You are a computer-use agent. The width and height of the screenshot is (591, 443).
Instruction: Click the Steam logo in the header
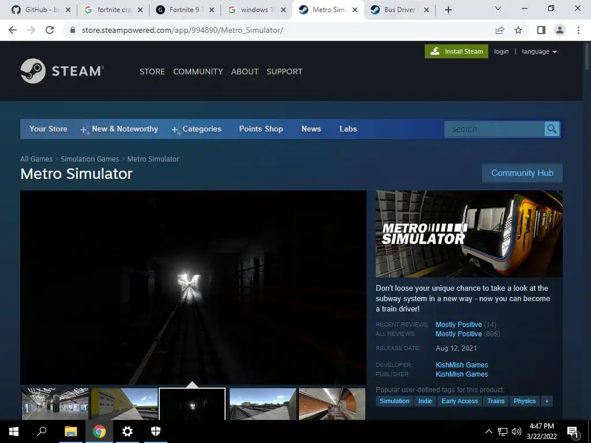tap(62, 71)
